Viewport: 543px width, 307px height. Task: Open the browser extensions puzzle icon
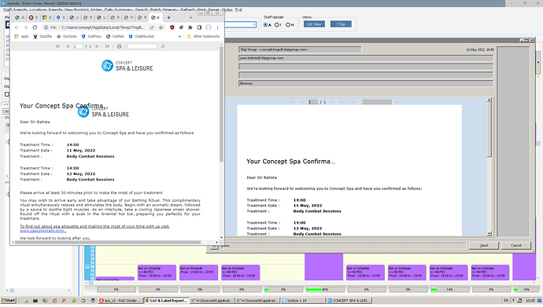pos(190,27)
